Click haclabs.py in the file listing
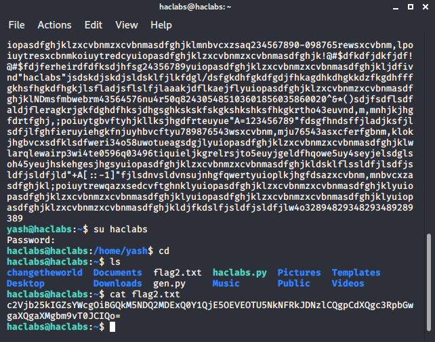435x342 pixels. tap(239, 273)
